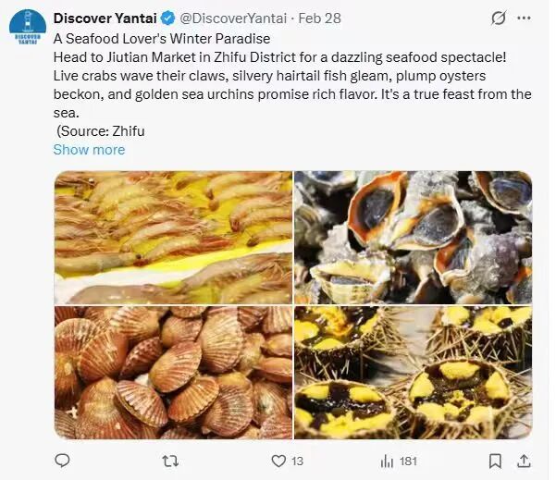Expand post text with Show more
Viewport: 556px width, 480px height.
pos(89,150)
